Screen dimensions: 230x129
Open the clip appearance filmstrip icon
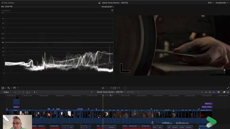(x=218, y=92)
